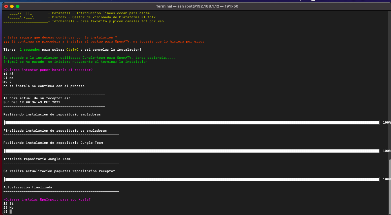Viewport: 391px width, 215px height.
Task: Click the EpgImport question text
Action: pyautogui.click(x=47, y=200)
